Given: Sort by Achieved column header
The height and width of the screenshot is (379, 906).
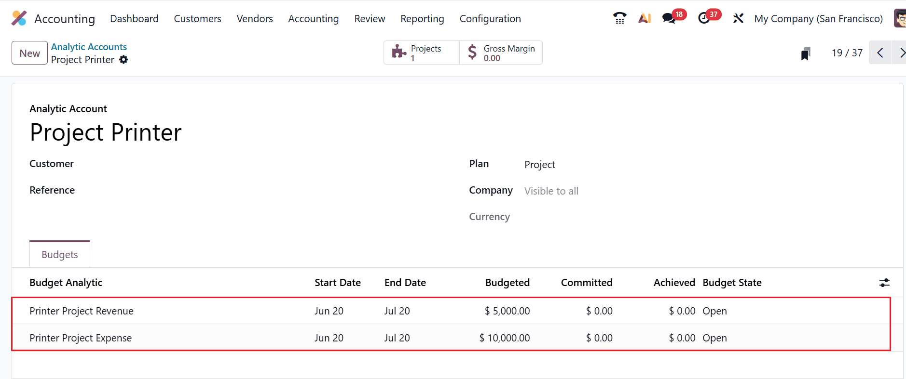Looking at the screenshot, I should click(674, 283).
